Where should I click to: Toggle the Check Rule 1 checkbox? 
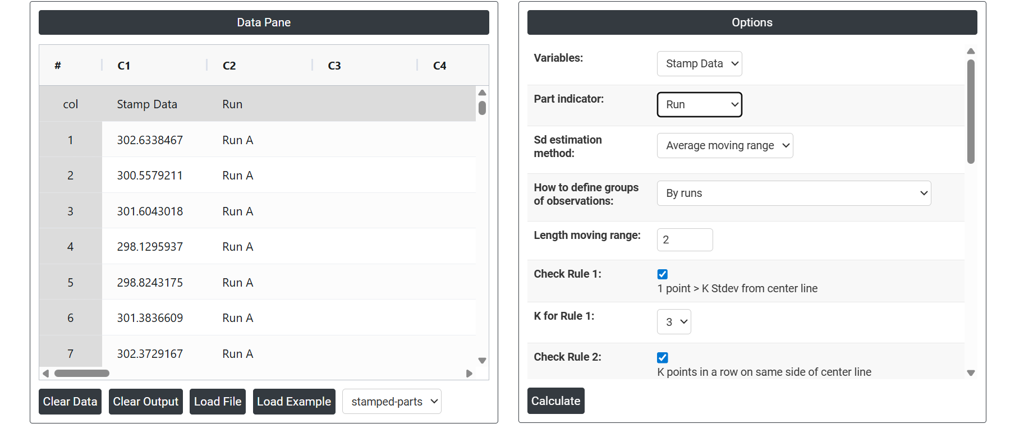[663, 274]
